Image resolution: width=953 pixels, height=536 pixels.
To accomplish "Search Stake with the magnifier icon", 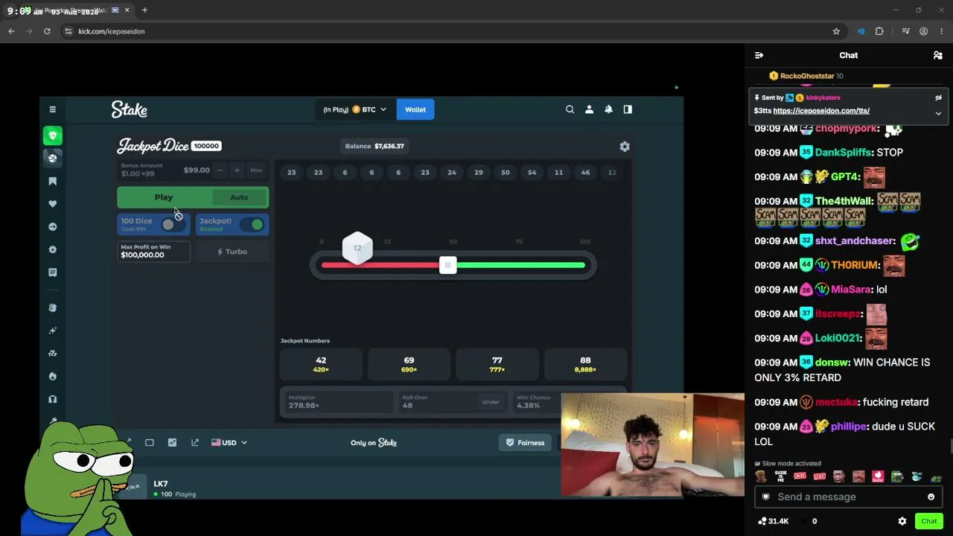I will (x=570, y=109).
